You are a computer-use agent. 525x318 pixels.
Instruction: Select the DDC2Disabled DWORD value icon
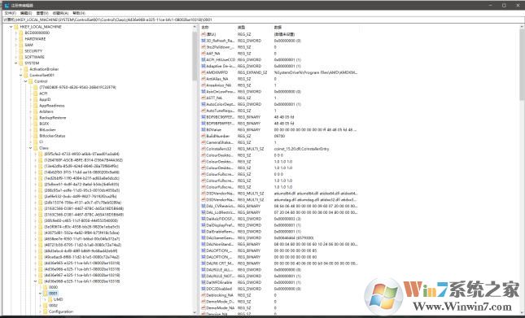[x=203, y=289]
